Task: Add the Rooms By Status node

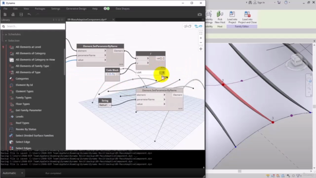Action: tap(26, 130)
